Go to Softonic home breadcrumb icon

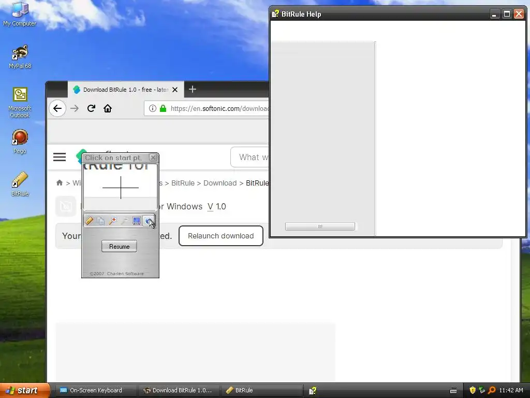(x=60, y=183)
